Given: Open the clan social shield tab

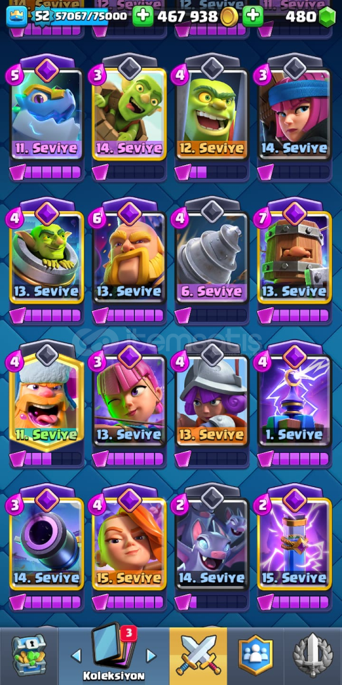Looking at the screenshot, I should tap(256, 655).
